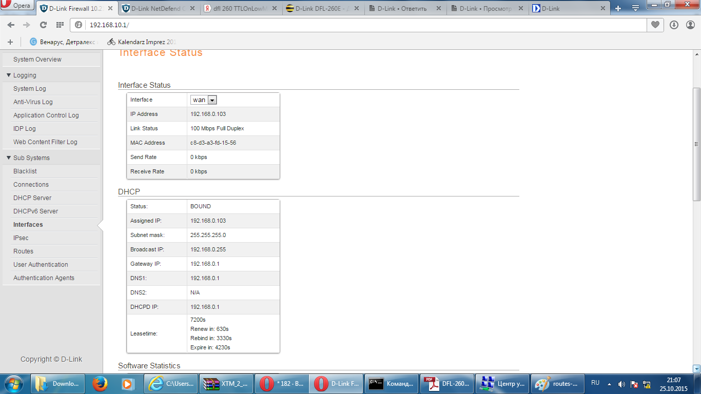Open the user profile icon

(690, 25)
